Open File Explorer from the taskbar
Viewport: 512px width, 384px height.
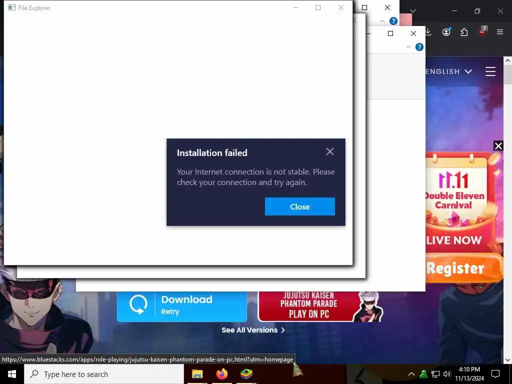point(197,374)
